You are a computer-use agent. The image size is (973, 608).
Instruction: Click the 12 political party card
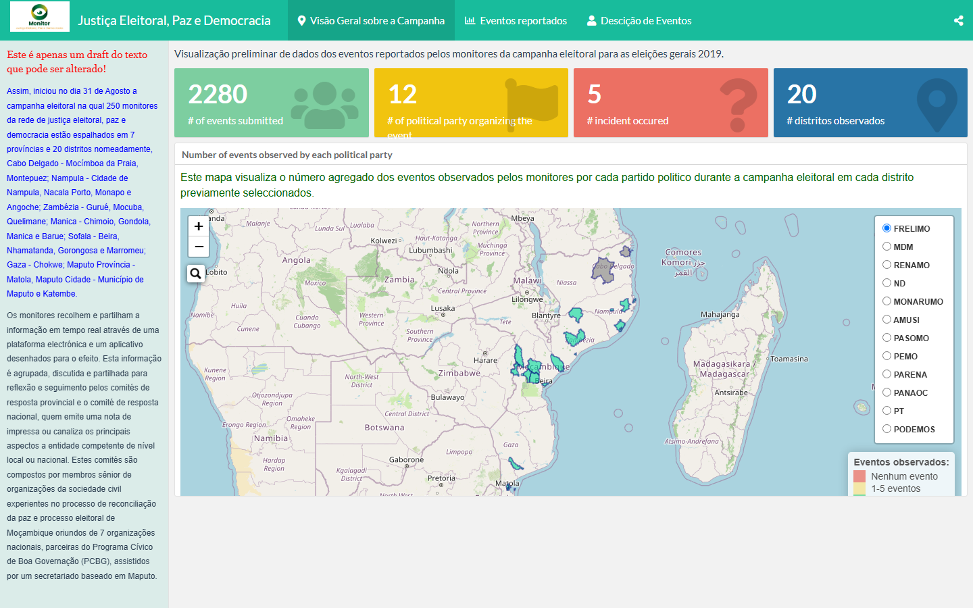pos(471,103)
